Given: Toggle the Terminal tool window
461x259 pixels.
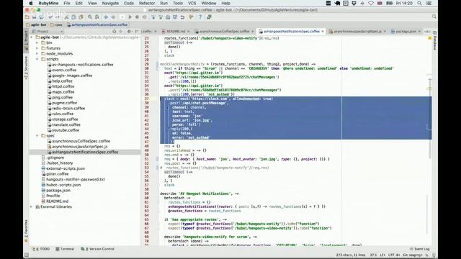Looking at the screenshot, I should pyautogui.click(x=65, y=249).
